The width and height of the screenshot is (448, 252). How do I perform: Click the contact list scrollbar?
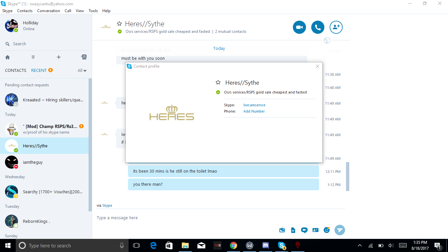90,145
